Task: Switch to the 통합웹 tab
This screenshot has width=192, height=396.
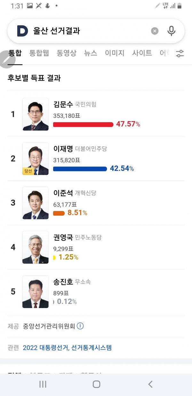Action: click(39, 53)
